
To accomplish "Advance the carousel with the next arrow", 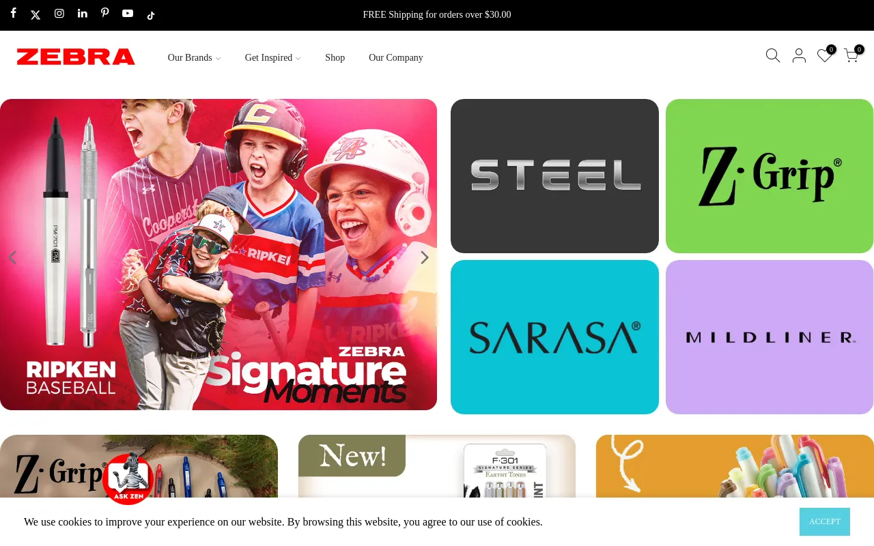I will [424, 257].
